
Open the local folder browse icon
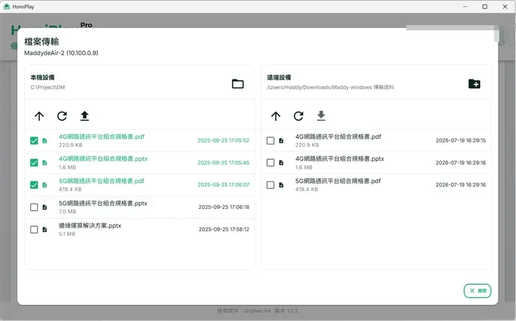237,84
